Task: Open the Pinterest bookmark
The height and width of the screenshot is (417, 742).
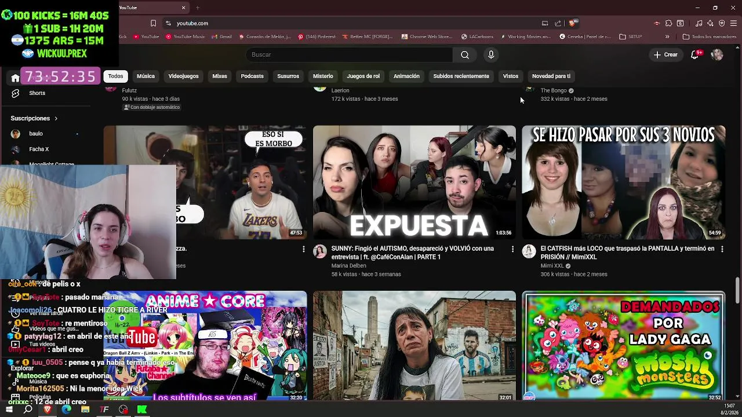Action: coord(317,36)
